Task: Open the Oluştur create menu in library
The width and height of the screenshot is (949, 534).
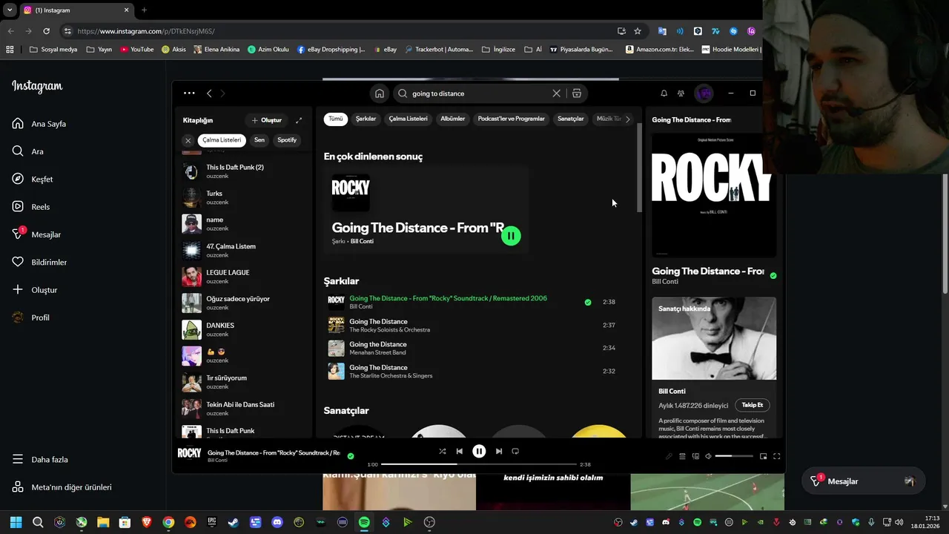Action: pos(267,120)
